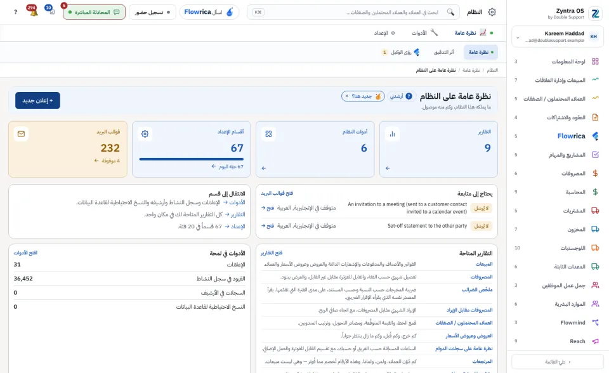Click the global search input field
This screenshot has width=609, height=373.
tap(353, 12)
